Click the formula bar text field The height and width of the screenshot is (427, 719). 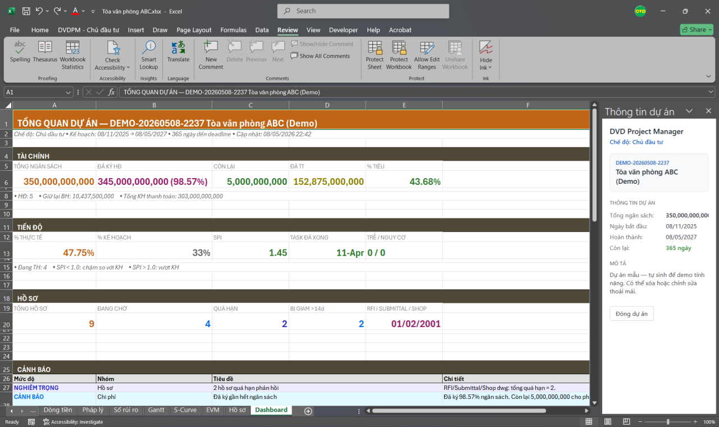click(x=412, y=92)
